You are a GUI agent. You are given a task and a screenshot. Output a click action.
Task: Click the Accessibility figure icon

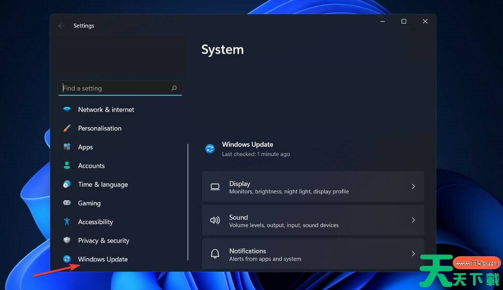[x=67, y=222]
